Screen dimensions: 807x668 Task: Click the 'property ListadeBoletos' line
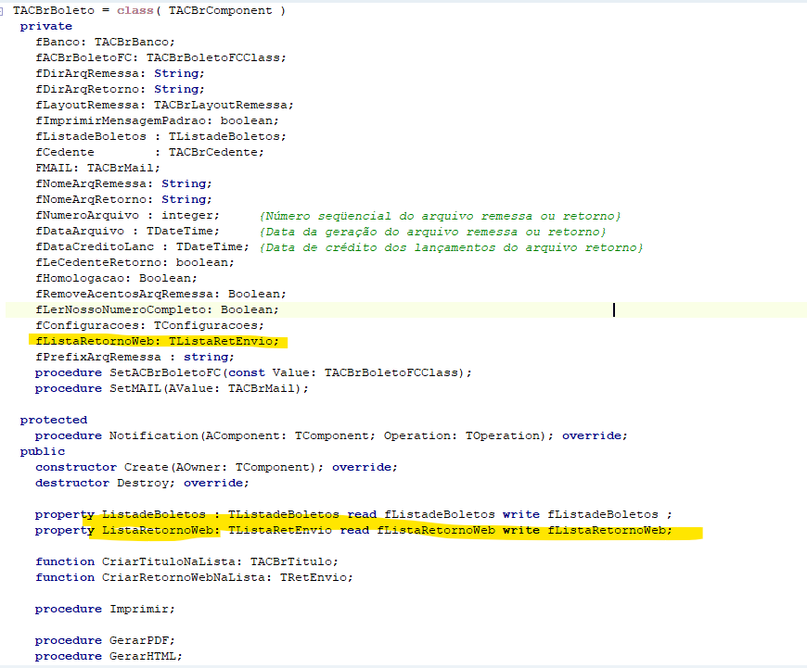coord(353,514)
